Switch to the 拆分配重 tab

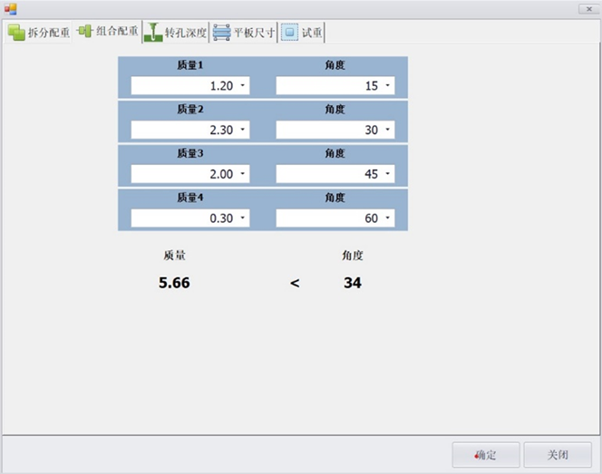[39, 33]
